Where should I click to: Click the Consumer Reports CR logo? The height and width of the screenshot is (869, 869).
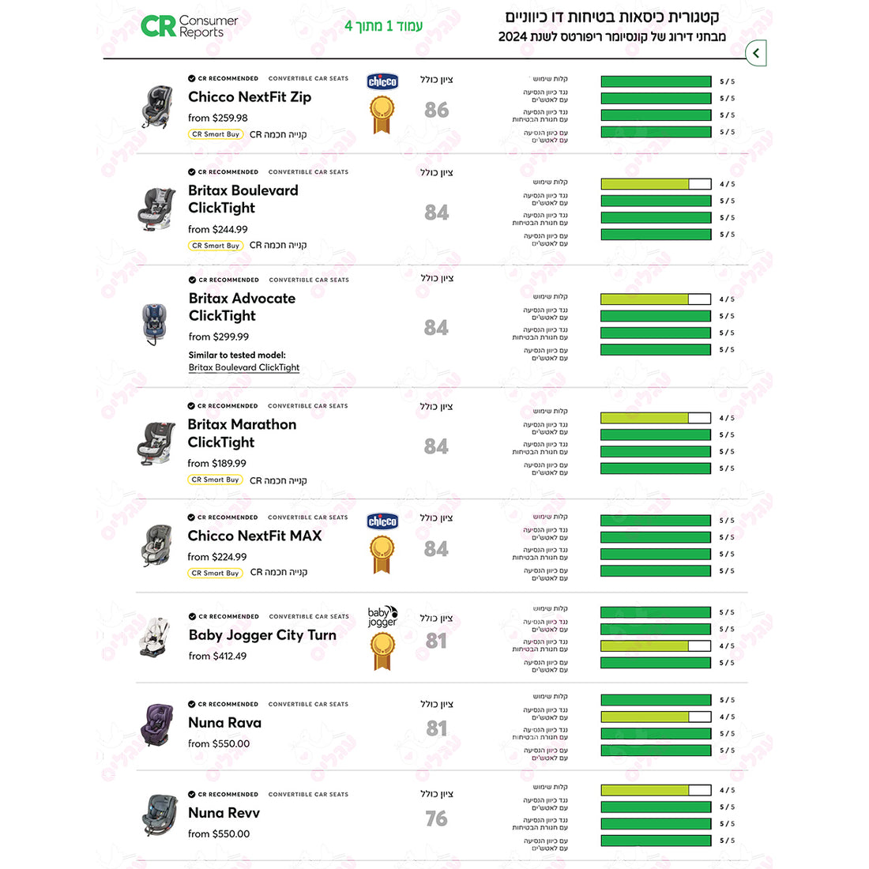(x=190, y=26)
